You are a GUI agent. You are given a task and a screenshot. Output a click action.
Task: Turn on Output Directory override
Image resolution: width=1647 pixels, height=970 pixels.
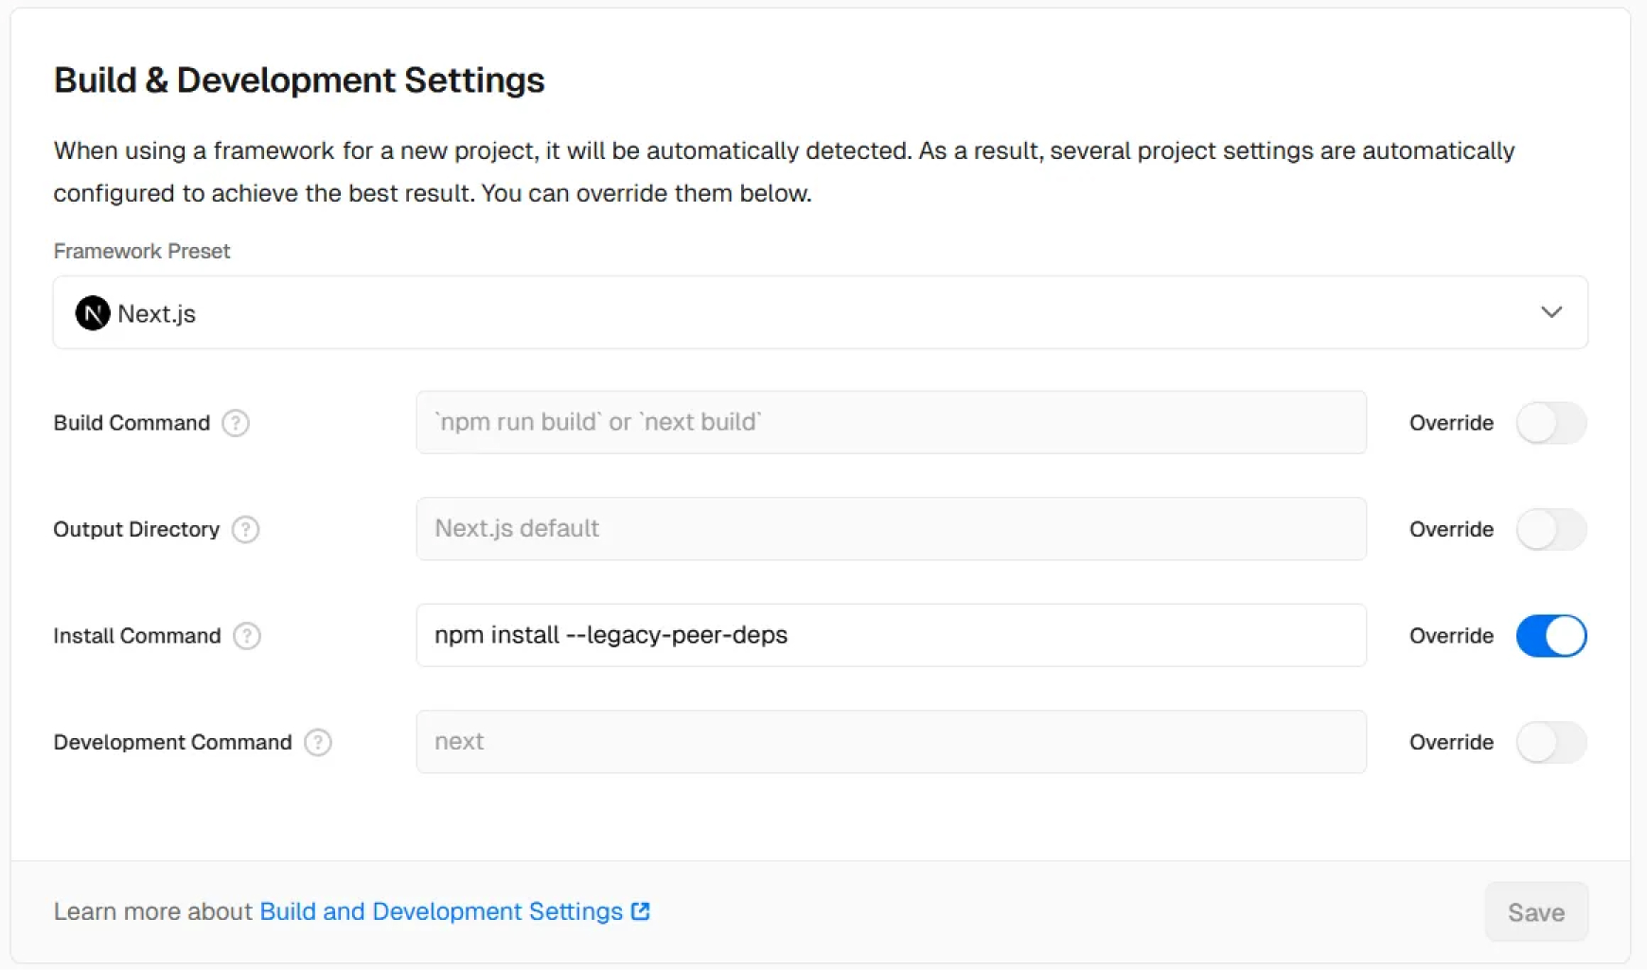(x=1550, y=530)
